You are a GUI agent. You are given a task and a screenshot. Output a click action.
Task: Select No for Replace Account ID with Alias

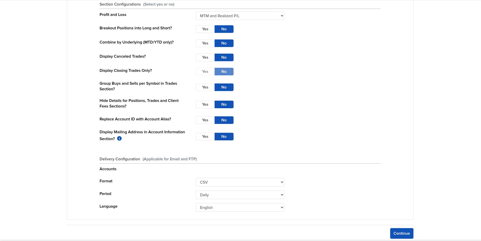coord(224,120)
